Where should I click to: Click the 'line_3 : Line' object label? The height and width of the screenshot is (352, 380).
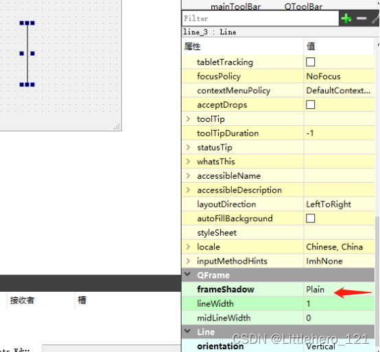tap(210, 32)
